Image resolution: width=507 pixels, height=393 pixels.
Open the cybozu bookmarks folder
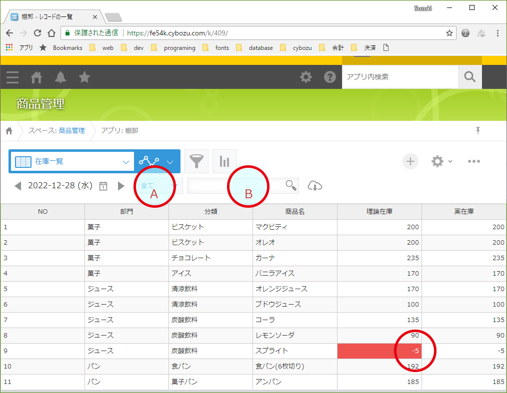[x=296, y=48]
